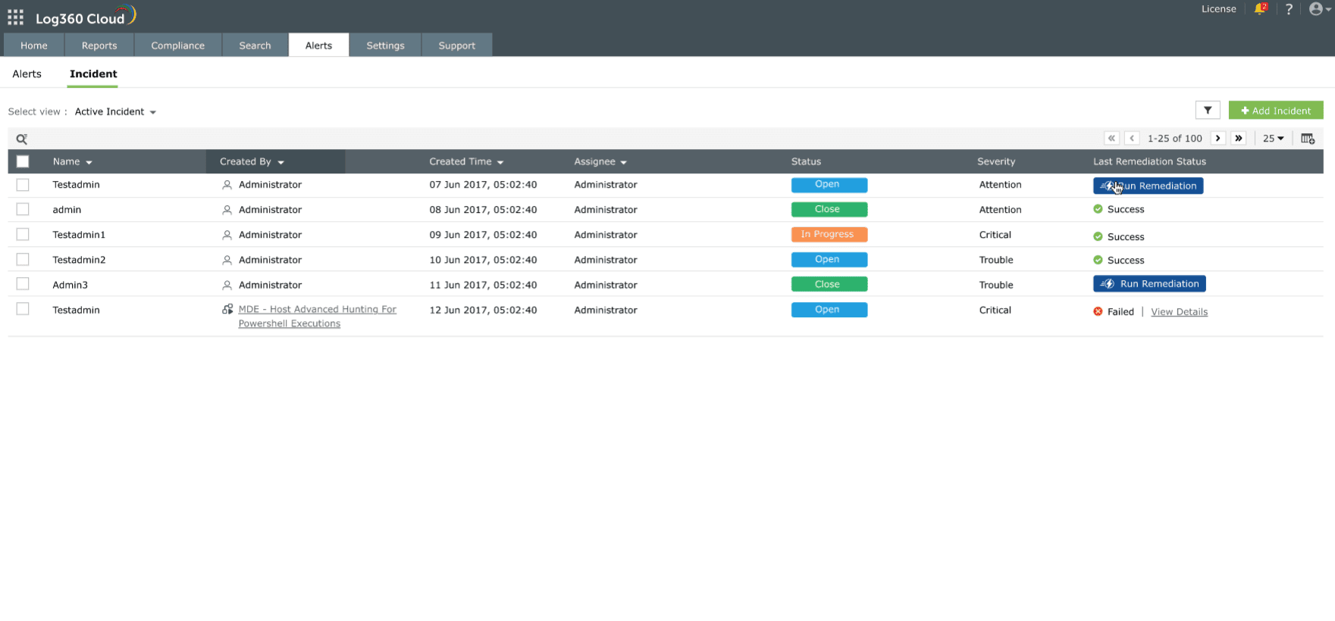Click the user icon beside admin's creator
The width and height of the screenshot is (1335, 621).
tap(227, 210)
